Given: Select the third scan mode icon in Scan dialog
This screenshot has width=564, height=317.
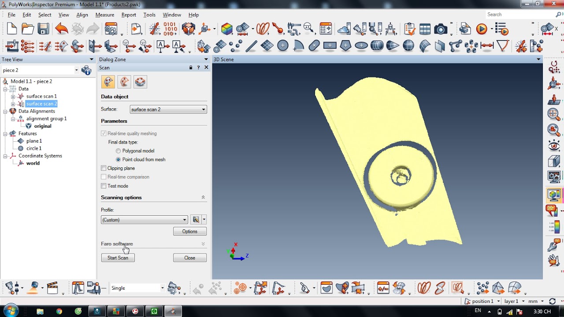Looking at the screenshot, I should point(140,81).
